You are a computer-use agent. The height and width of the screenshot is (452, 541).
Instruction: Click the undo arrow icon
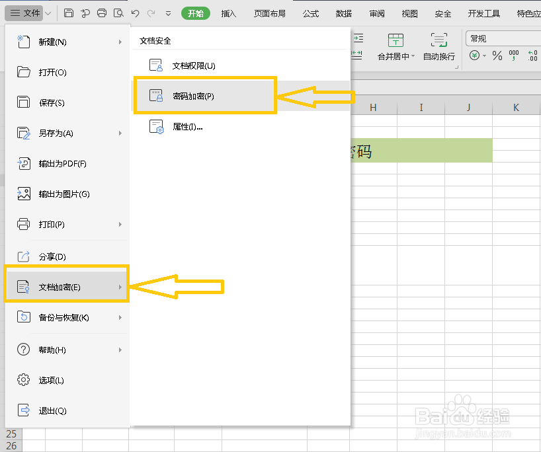tap(135, 13)
